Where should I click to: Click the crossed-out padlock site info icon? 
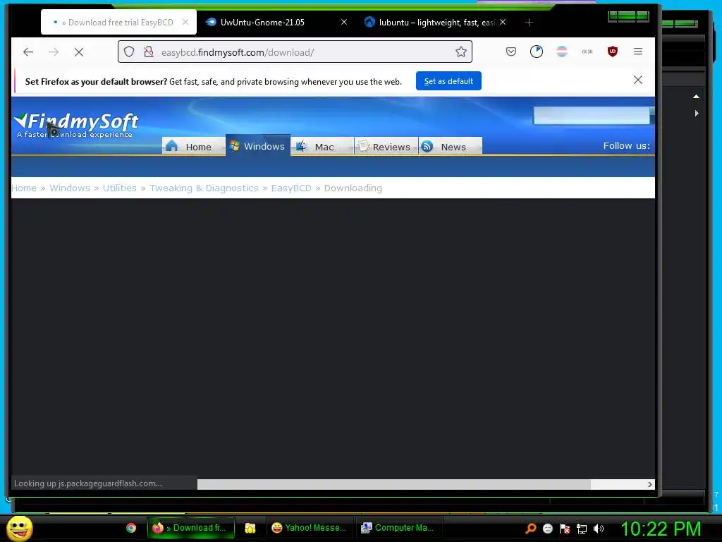(x=148, y=52)
